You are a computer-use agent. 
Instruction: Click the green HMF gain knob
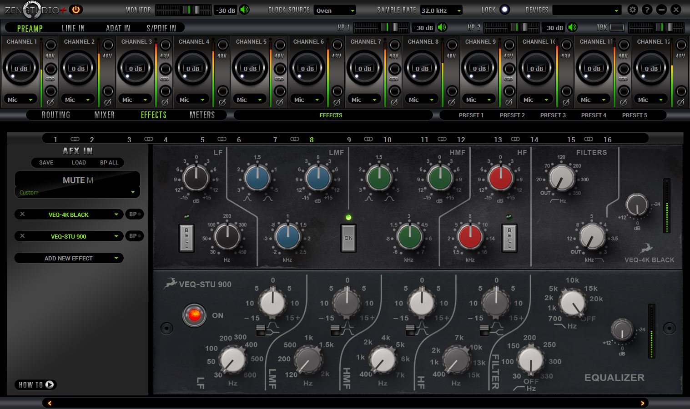pos(440,178)
